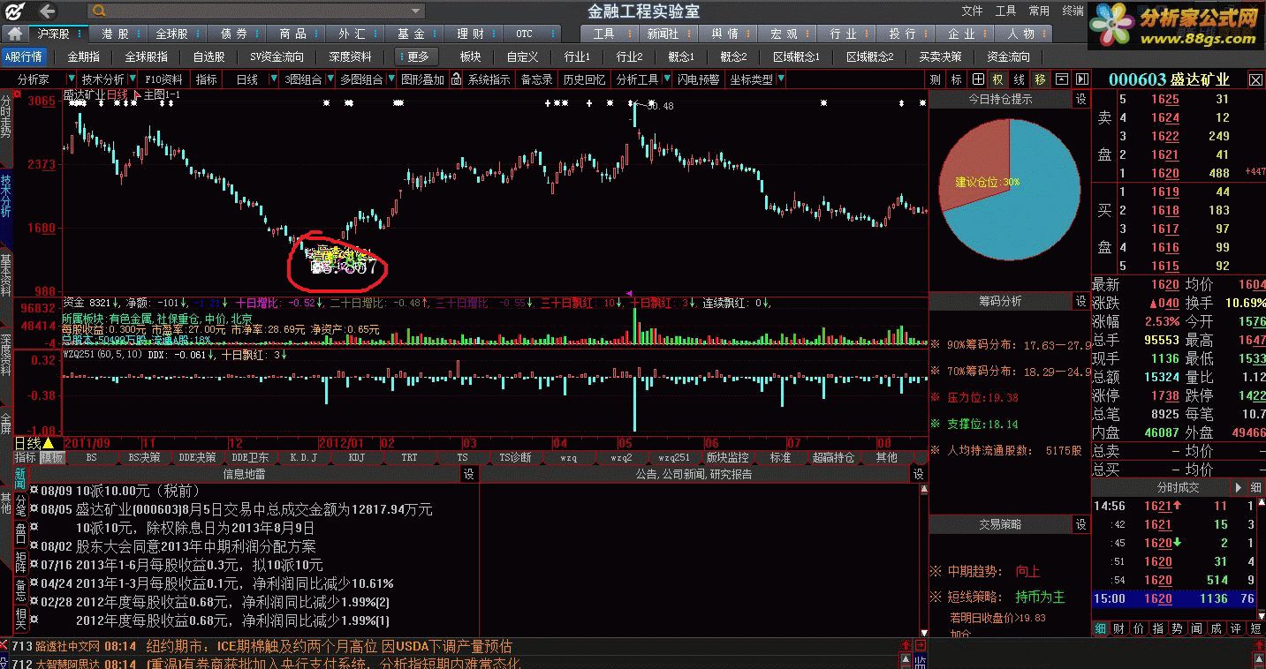Click the 标 marker tool
The image size is (1266, 669).
[x=956, y=79]
